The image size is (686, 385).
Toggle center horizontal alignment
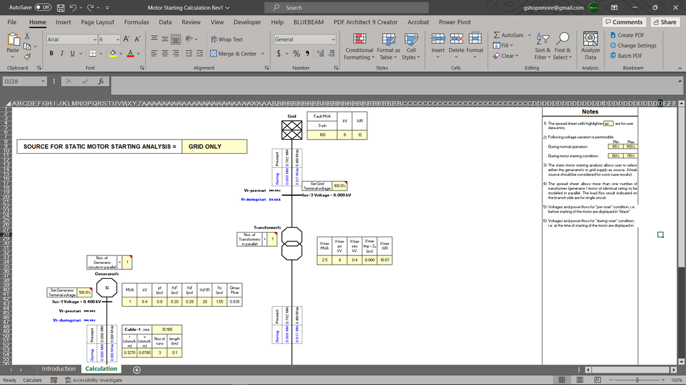(165, 53)
